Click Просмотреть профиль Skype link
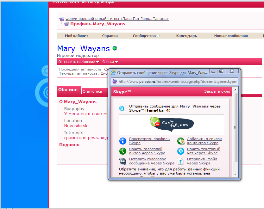 [149, 141]
